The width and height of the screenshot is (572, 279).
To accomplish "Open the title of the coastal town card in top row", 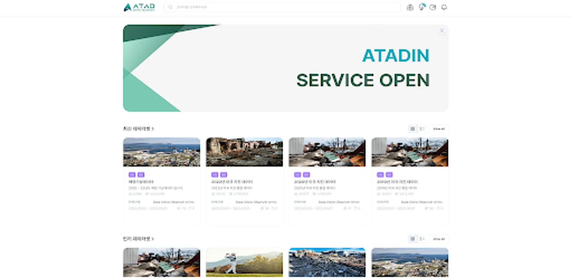I will pos(141,182).
